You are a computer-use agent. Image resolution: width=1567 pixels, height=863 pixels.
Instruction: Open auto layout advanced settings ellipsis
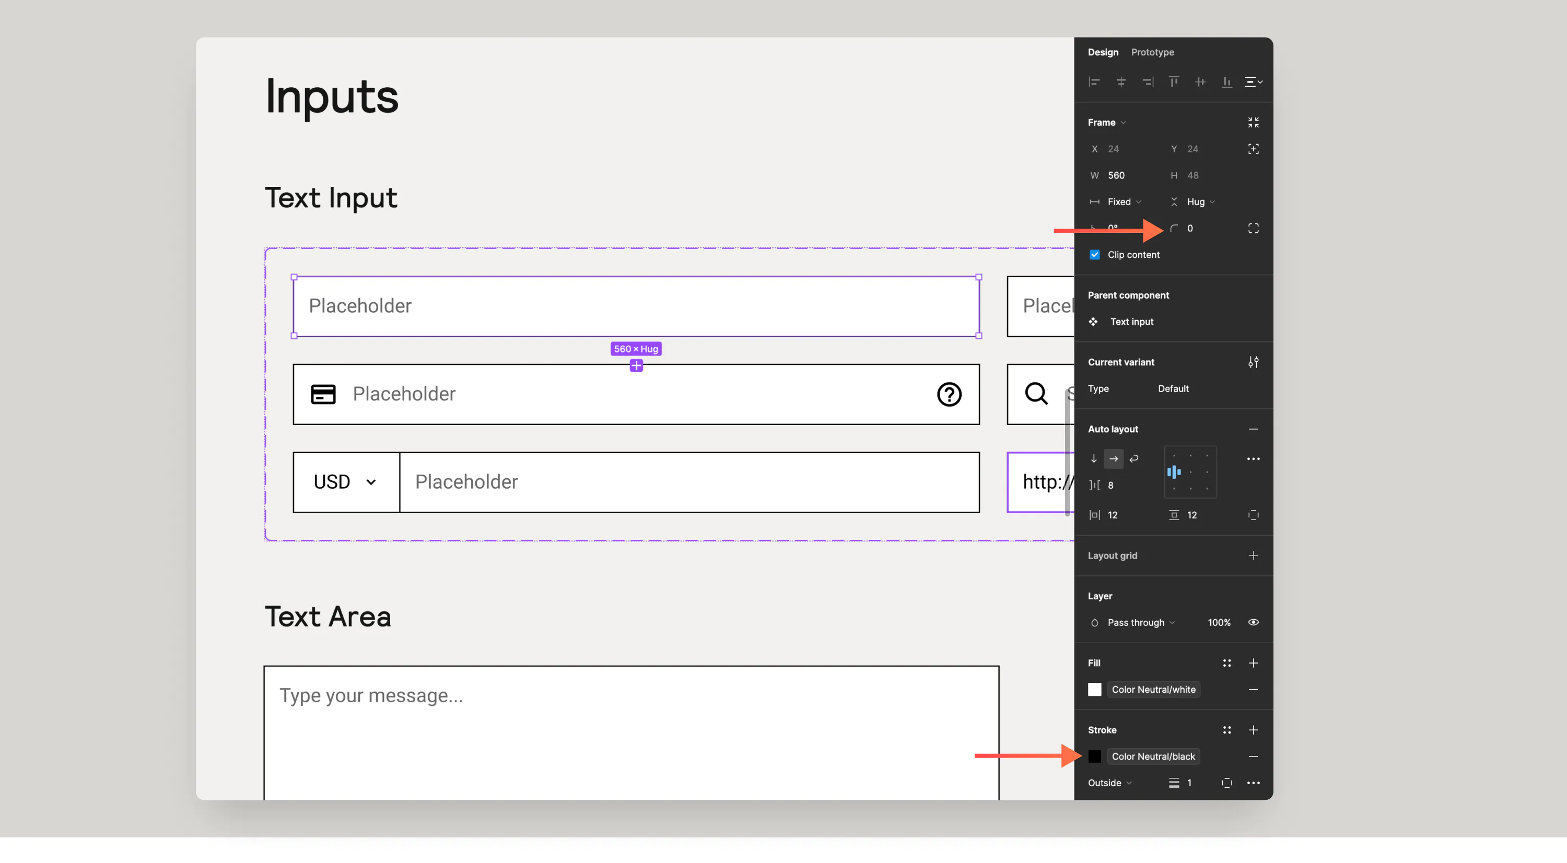(x=1253, y=458)
